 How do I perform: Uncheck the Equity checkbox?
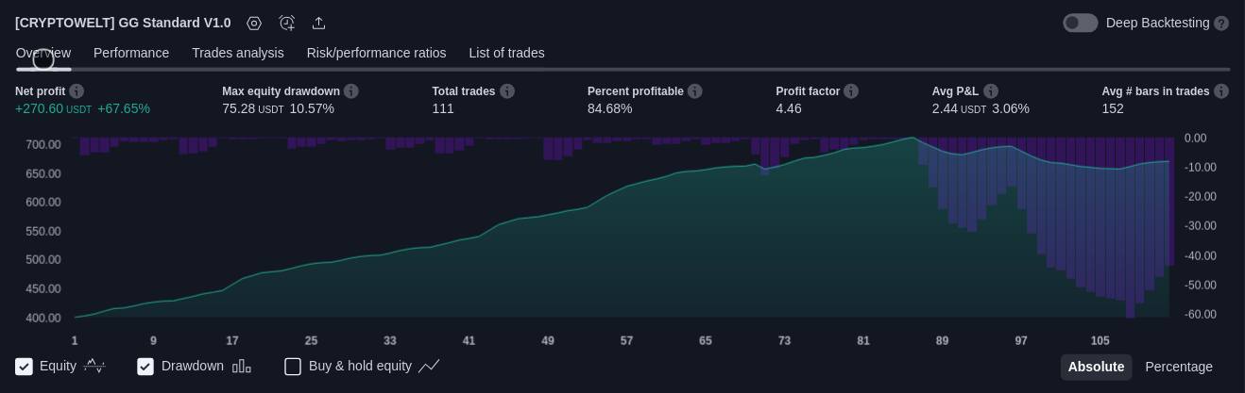pos(25,367)
